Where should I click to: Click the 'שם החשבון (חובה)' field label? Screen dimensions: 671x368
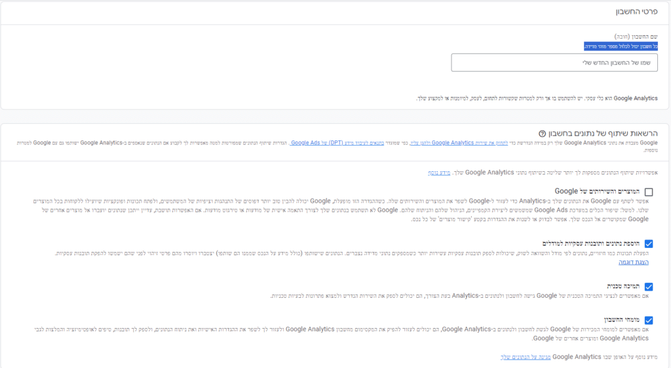click(x=636, y=37)
